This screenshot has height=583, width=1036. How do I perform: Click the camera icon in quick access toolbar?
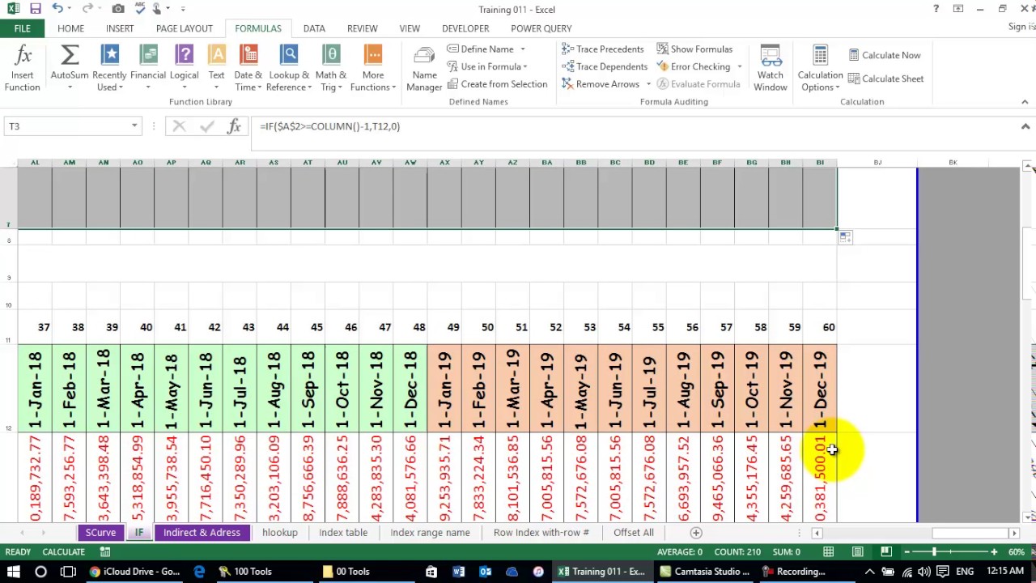tap(118, 9)
